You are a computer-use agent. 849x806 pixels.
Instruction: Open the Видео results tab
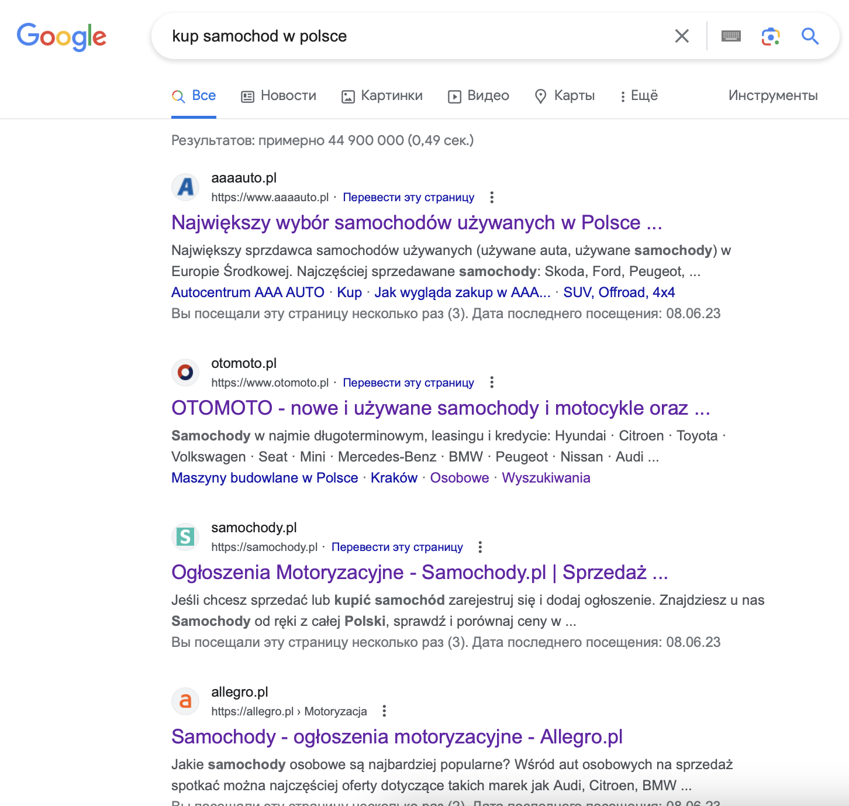(479, 96)
